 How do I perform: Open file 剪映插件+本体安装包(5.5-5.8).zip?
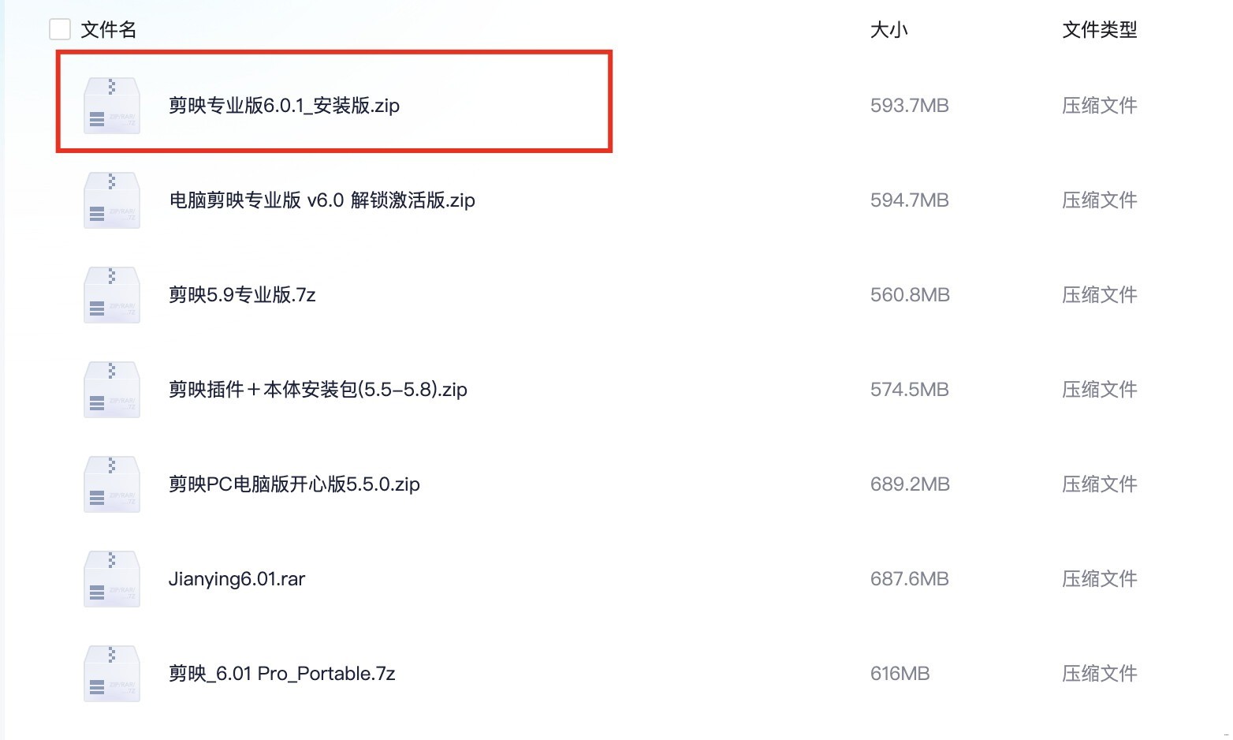coord(318,390)
